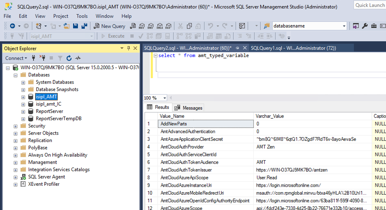The width and height of the screenshot is (386, 210).
Task: Click New Query button
Action: (x=109, y=26)
